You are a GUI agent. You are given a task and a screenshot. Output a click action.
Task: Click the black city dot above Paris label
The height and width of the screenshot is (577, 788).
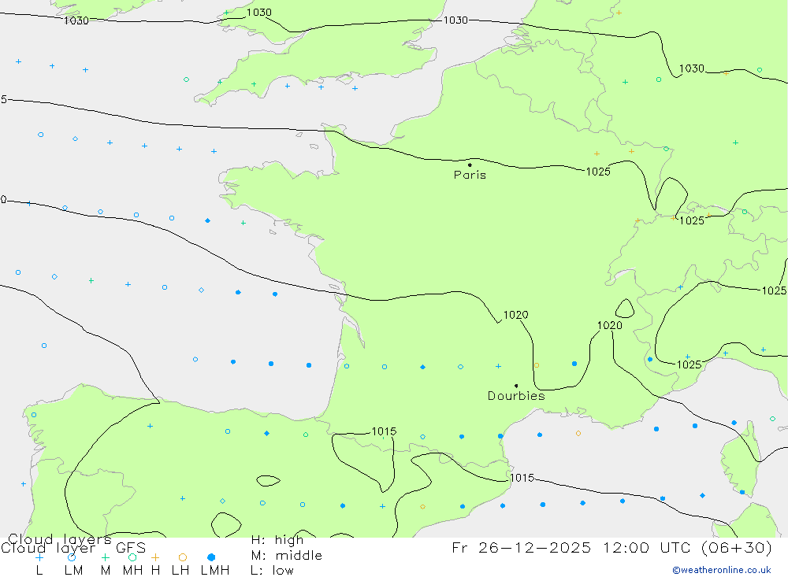click(x=470, y=165)
